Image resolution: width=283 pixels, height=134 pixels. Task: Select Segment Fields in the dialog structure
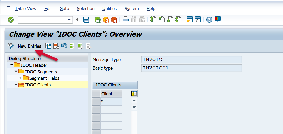pyautogui.click(x=44, y=78)
